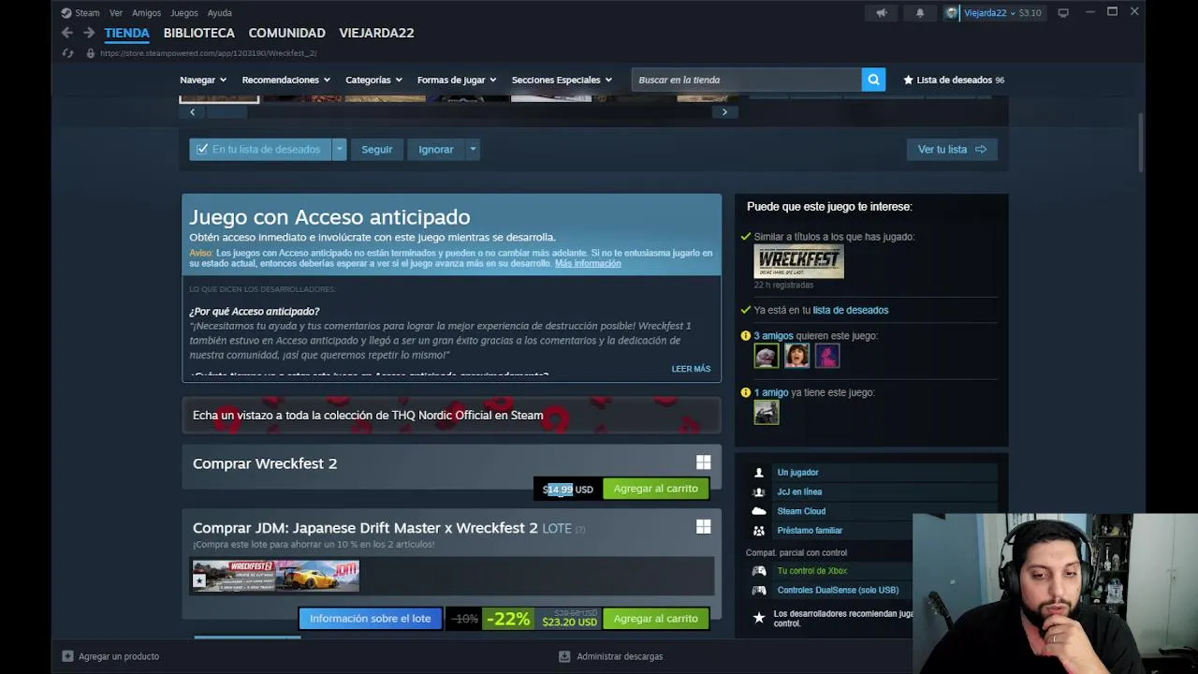Click the Steam logo icon in title bar

[66, 13]
